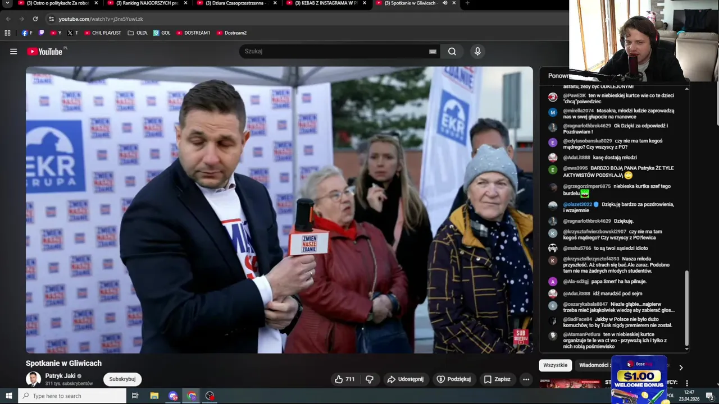Like the video (711 likes)
This screenshot has height=404, width=719.
344,379
